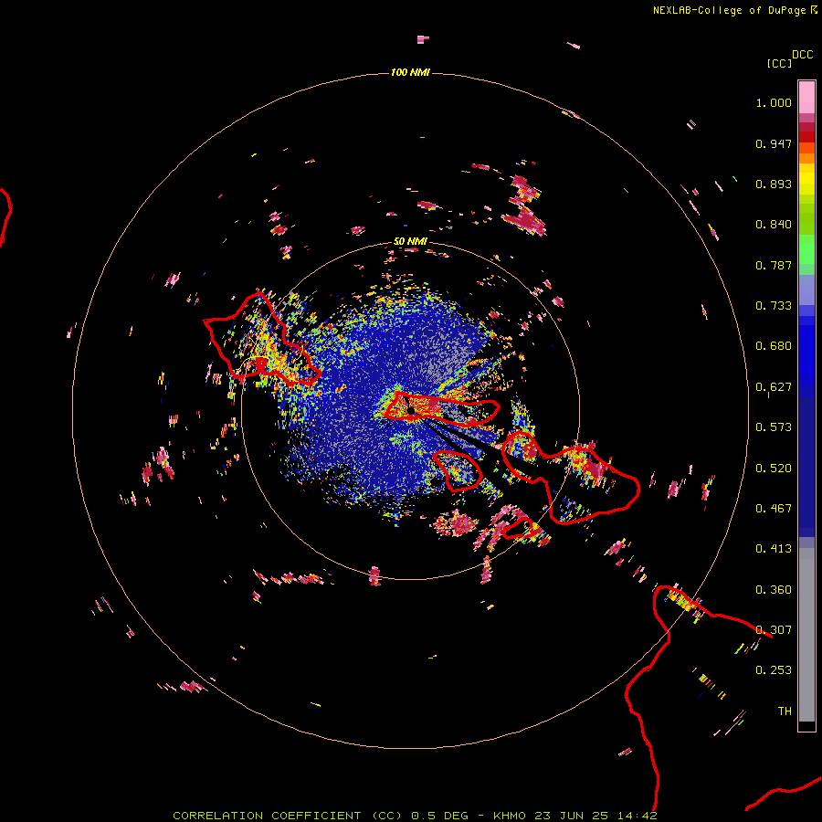
Task: Click the 14:42 timestamp in the caption
Action: click(637, 816)
